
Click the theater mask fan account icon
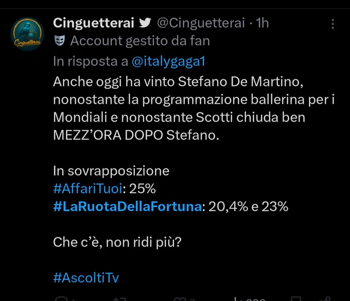(x=60, y=40)
